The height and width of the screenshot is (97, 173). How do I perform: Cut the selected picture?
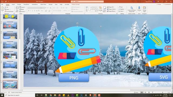pos(6,7)
